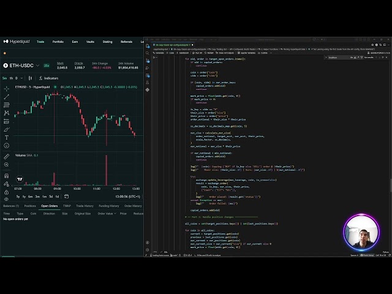Select the crosshair cursor tool in chart
The width and height of the screenshot is (392, 294).
[7, 89]
